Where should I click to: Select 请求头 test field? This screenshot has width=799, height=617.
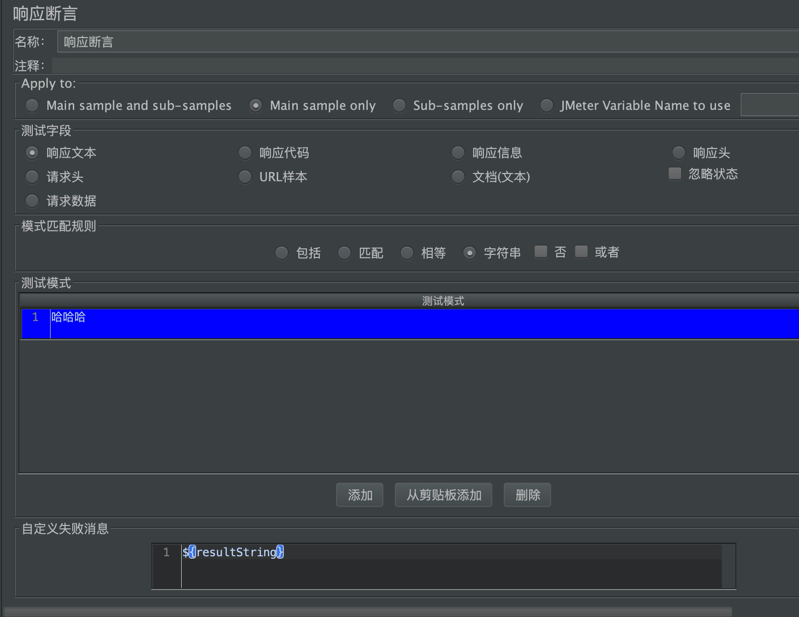[32, 177]
